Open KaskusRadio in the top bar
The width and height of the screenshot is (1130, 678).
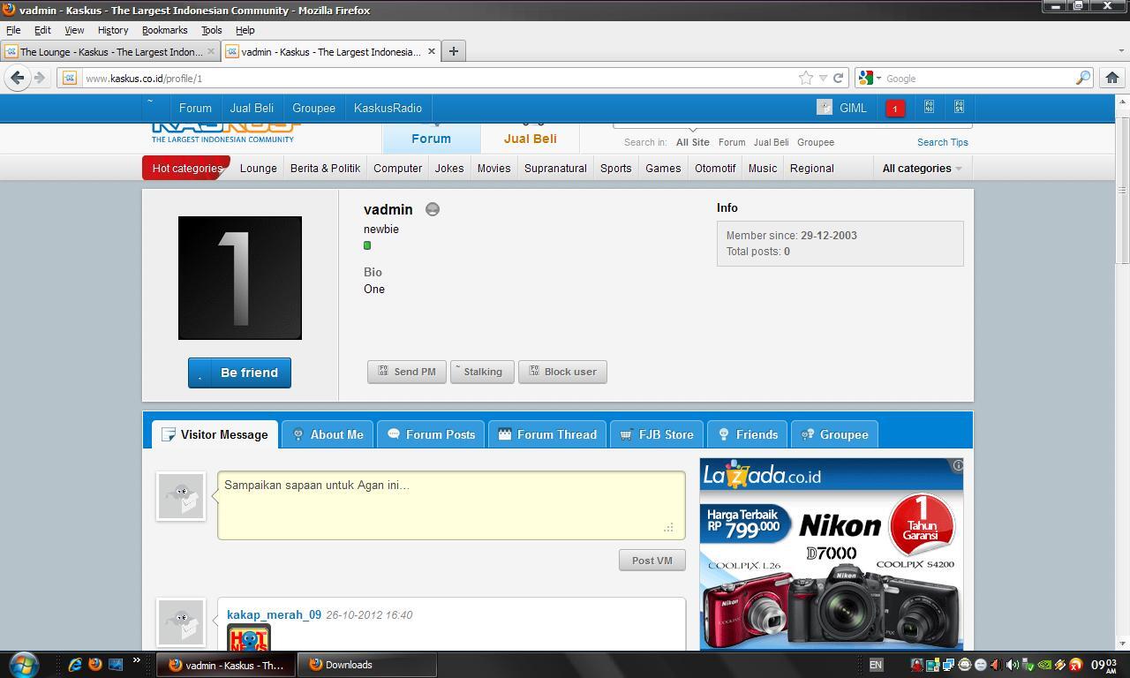[x=388, y=108]
